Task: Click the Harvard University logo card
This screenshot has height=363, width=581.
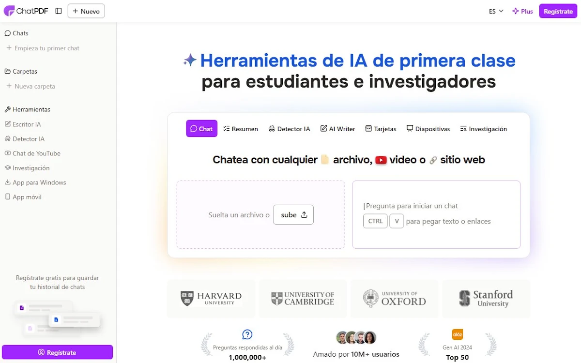Action: click(211, 299)
